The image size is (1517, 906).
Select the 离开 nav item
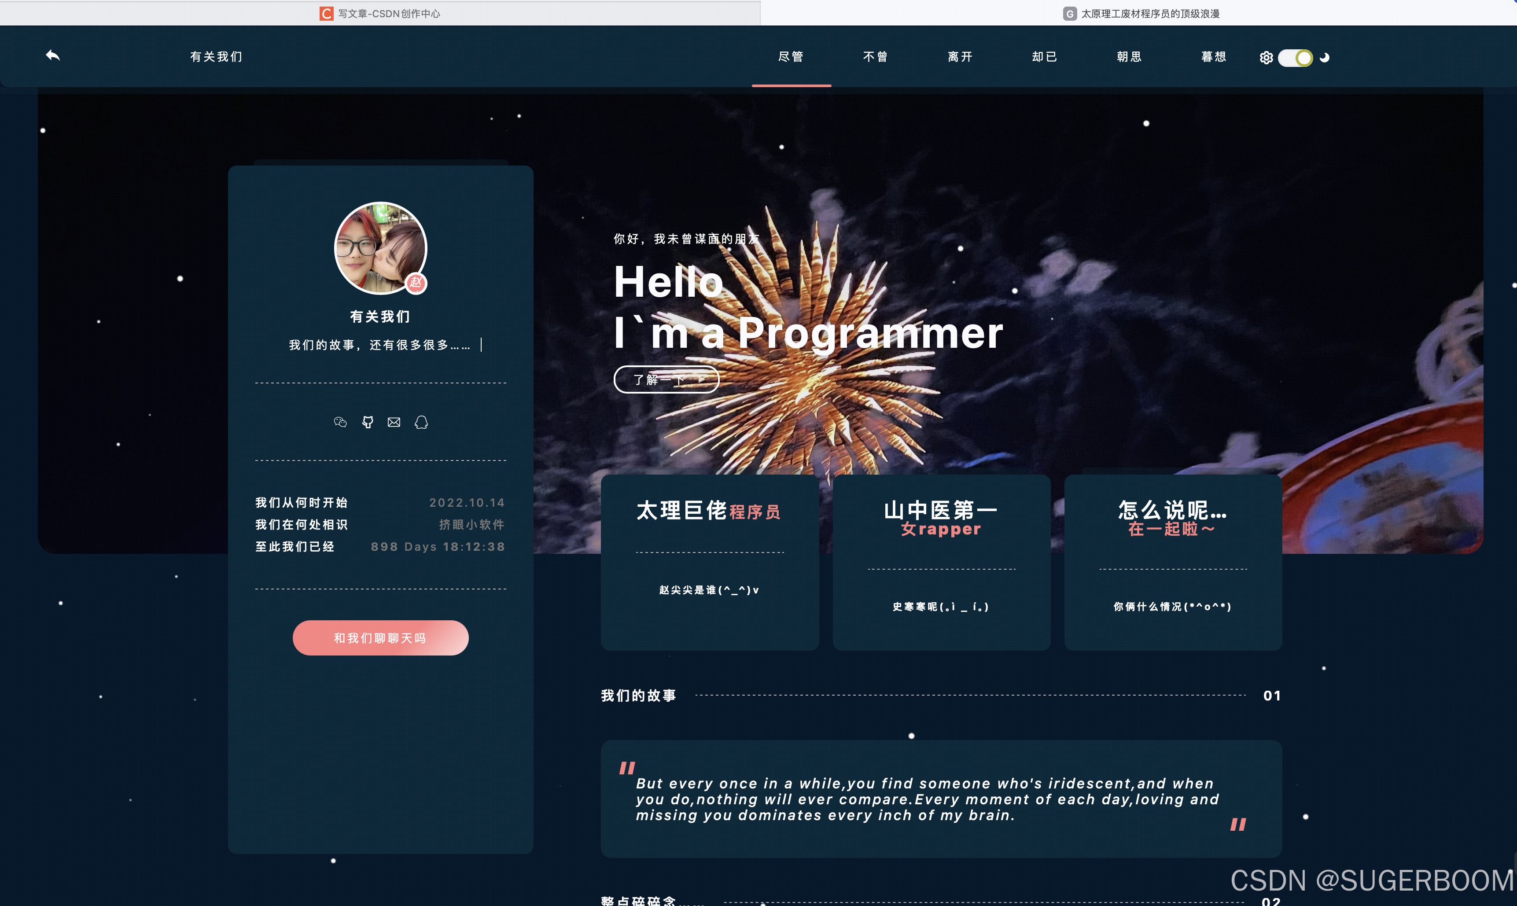[960, 57]
